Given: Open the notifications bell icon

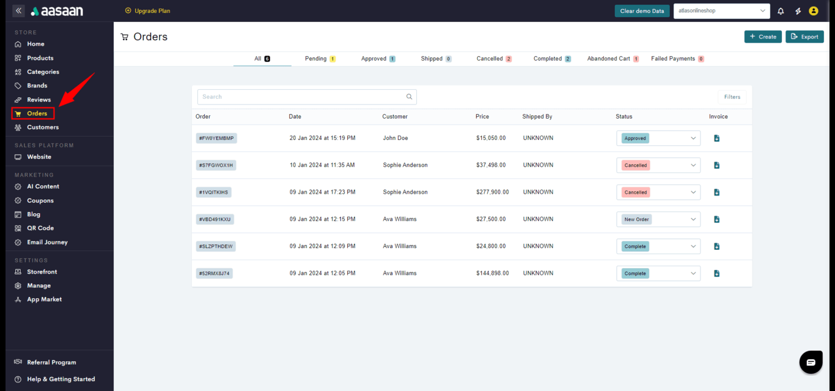Looking at the screenshot, I should pyautogui.click(x=781, y=11).
